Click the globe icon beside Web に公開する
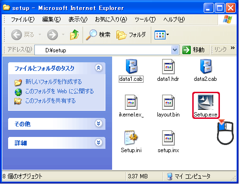Viewport: 239px width, 184px height. [18, 92]
